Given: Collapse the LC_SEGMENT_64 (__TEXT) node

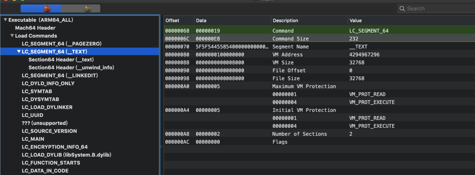Looking at the screenshot, I should click(x=19, y=51).
